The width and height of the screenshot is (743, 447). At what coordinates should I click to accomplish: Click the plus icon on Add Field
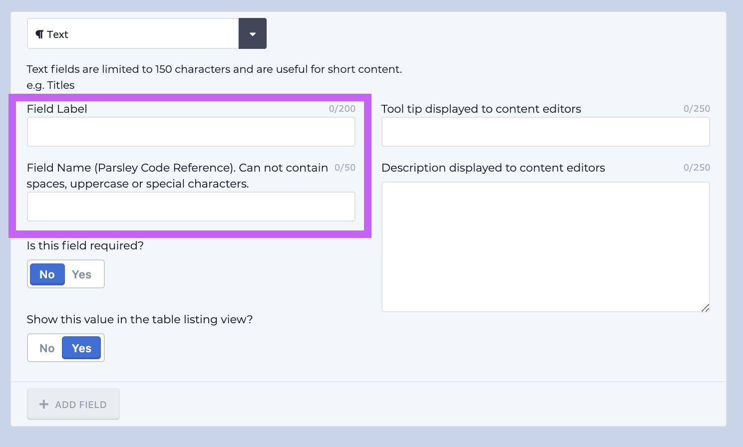(x=44, y=404)
